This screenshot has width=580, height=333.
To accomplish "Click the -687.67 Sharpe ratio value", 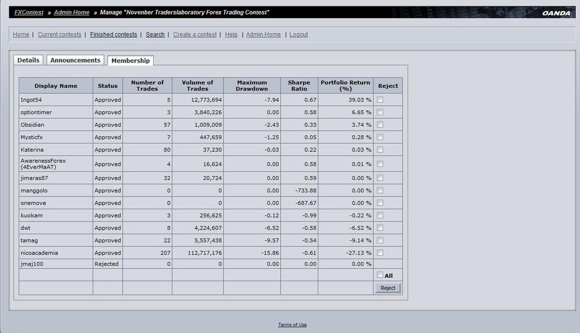I will coord(306,203).
